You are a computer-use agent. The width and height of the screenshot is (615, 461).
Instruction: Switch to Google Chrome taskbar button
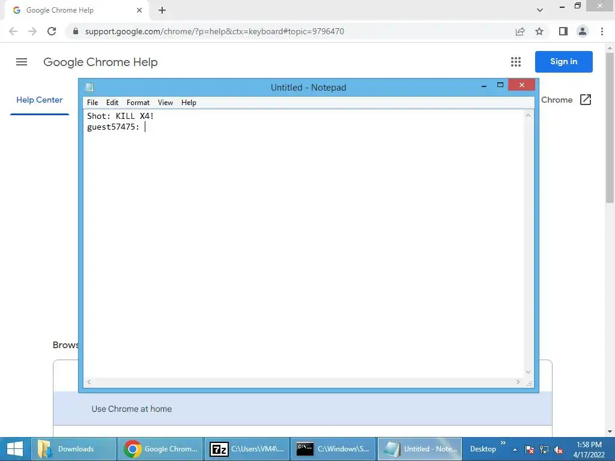[160, 449]
